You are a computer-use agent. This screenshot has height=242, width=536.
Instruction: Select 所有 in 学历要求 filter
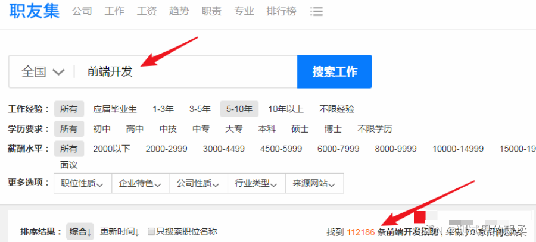[x=69, y=129]
